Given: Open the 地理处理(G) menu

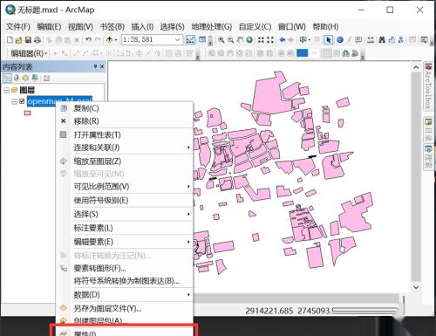Looking at the screenshot, I should point(211,27).
